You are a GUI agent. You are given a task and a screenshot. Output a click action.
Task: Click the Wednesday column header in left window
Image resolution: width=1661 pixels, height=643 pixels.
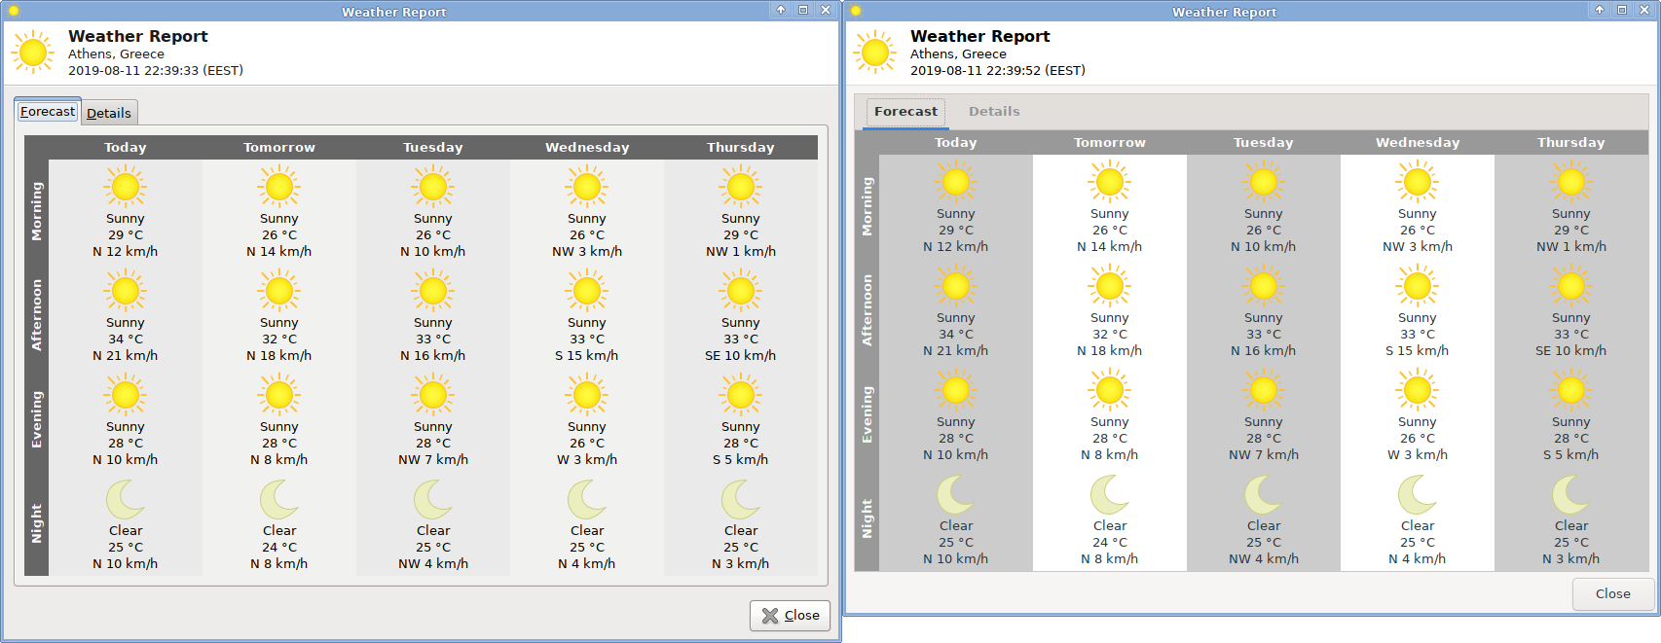[x=587, y=148]
